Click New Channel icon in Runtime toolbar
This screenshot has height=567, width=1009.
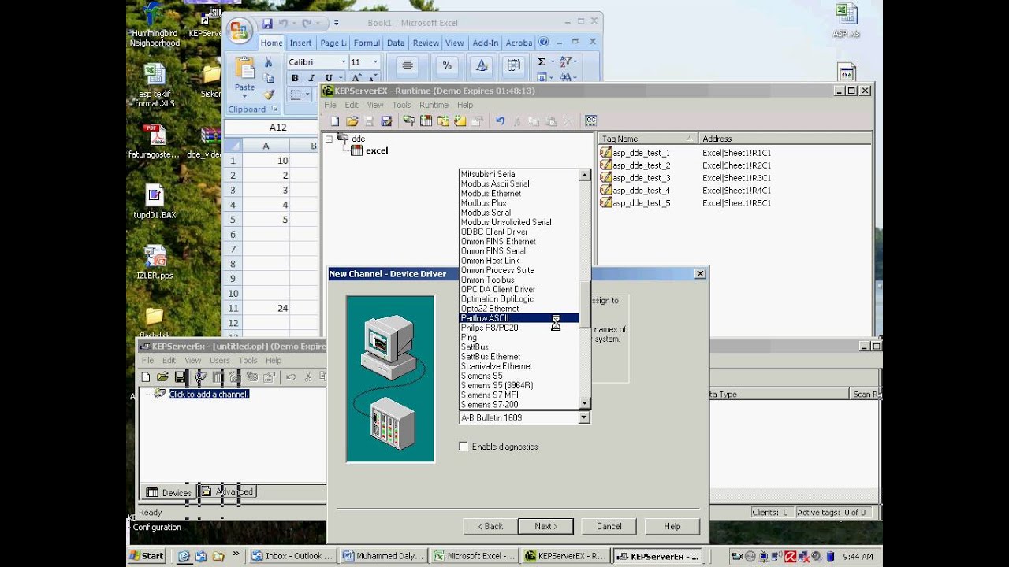(409, 121)
